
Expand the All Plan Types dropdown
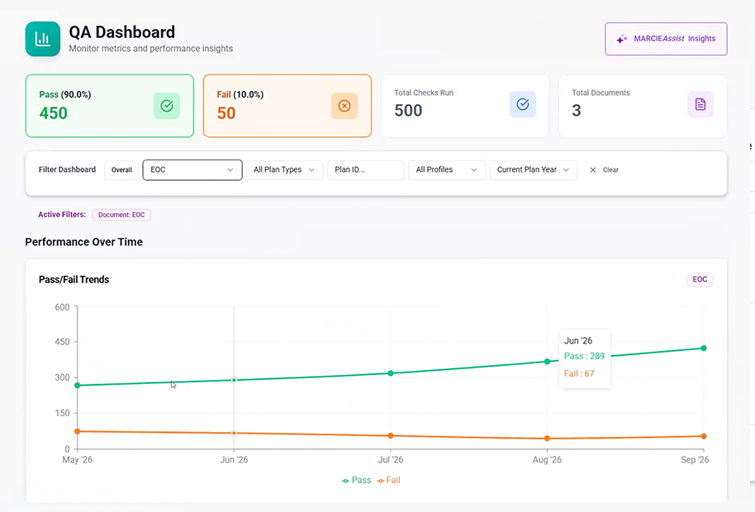click(x=284, y=170)
